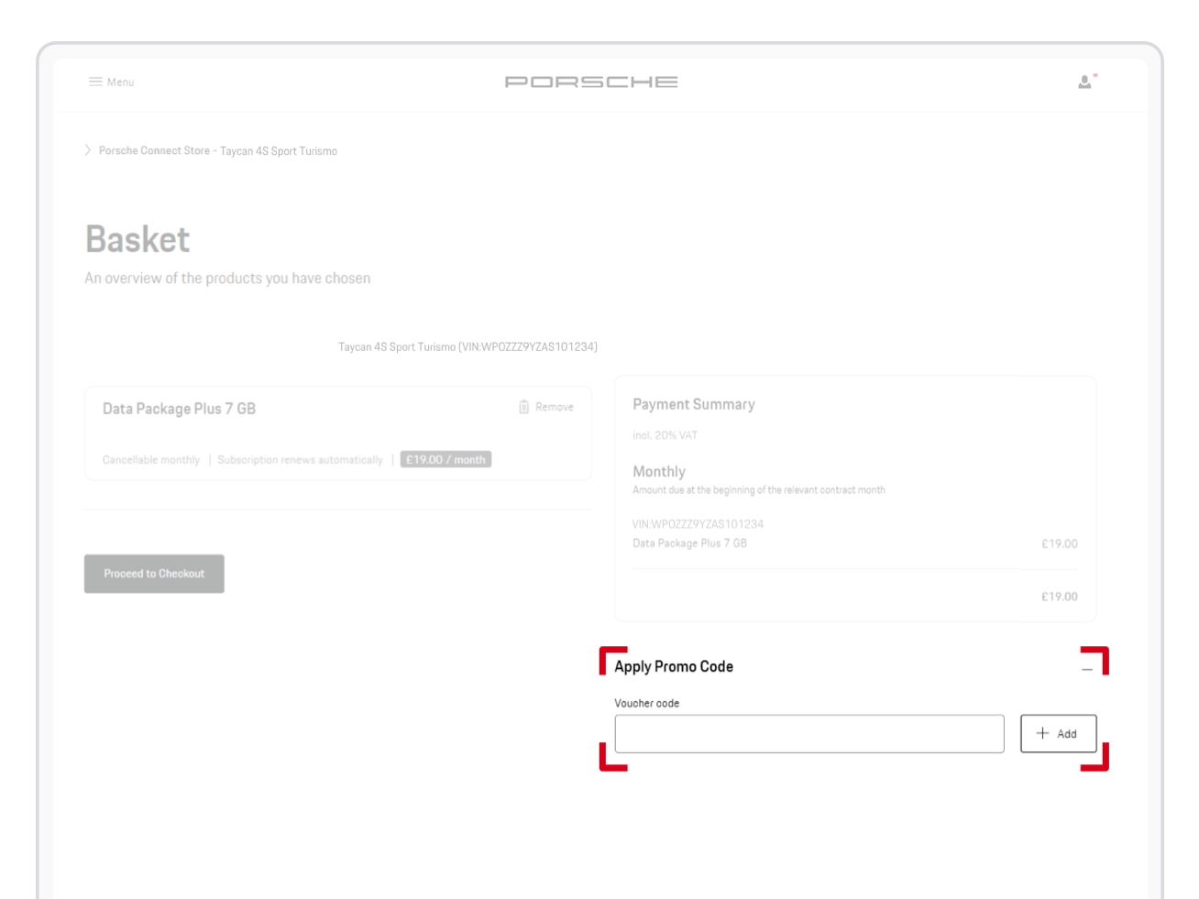Select the £19.00 / month price badge

pos(445,459)
